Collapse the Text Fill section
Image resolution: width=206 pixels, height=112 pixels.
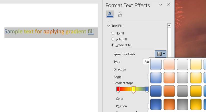pyautogui.click(x=108, y=26)
